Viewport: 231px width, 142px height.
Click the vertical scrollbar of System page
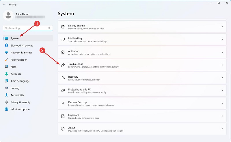pyautogui.click(x=230, y=101)
